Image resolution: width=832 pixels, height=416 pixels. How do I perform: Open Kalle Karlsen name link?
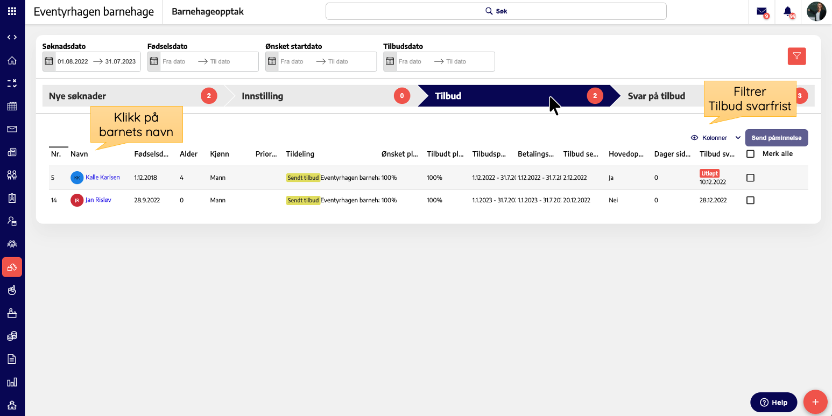(x=102, y=178)
